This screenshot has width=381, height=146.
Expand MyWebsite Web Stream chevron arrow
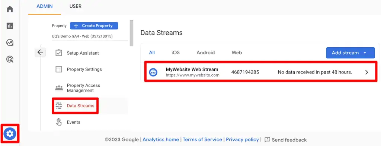[x=367, y=72]
